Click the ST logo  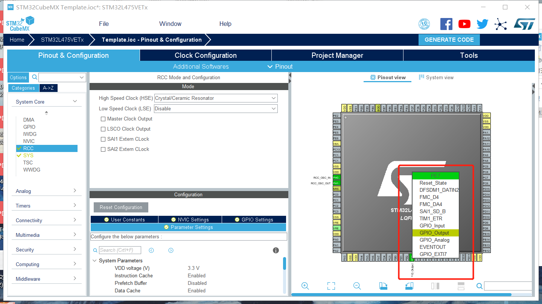[524, 24]
